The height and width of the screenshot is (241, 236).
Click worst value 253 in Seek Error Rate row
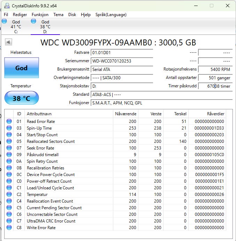coord(158,148)
